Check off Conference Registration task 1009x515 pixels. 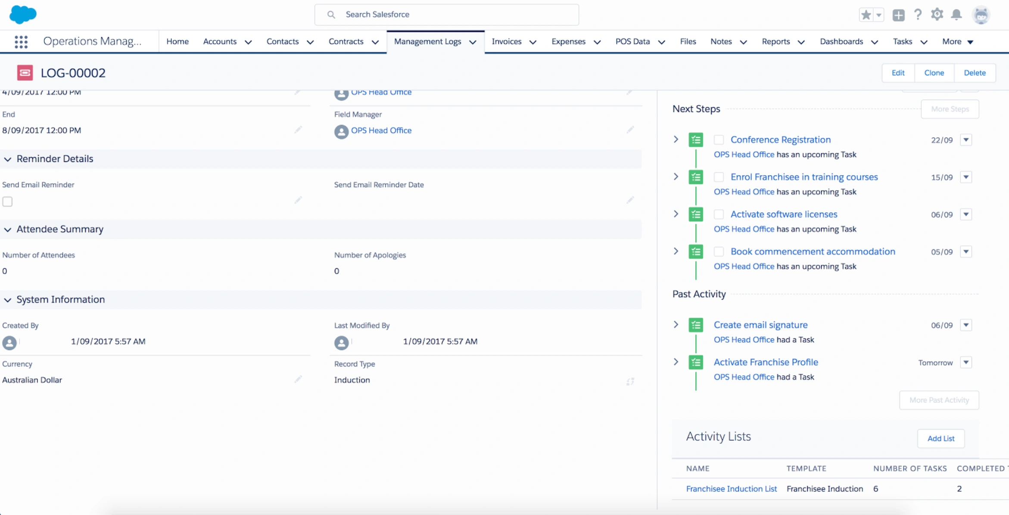[x=719, y=140]
